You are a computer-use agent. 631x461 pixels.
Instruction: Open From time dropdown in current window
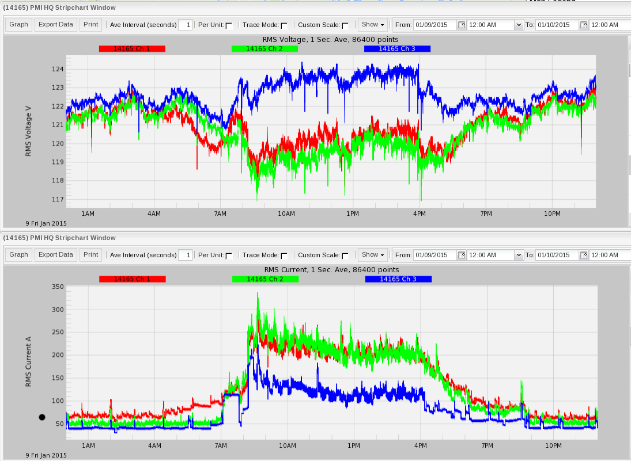(519, 255)
